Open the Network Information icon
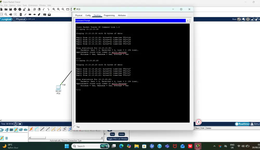This screenshot has width=260, height=150. click(x=20, y=9)
